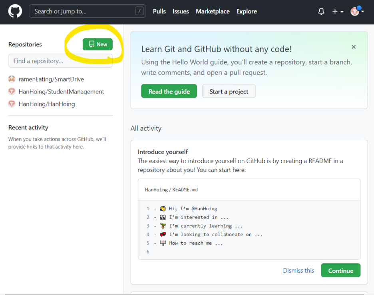This screenshot has height=295, width=374.
Task: Click the Dismiss this link
Action: tap(298, 270)
